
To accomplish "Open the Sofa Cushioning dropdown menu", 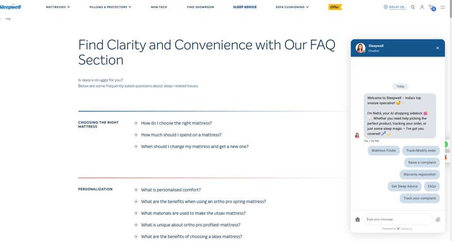I will point(292,7).
